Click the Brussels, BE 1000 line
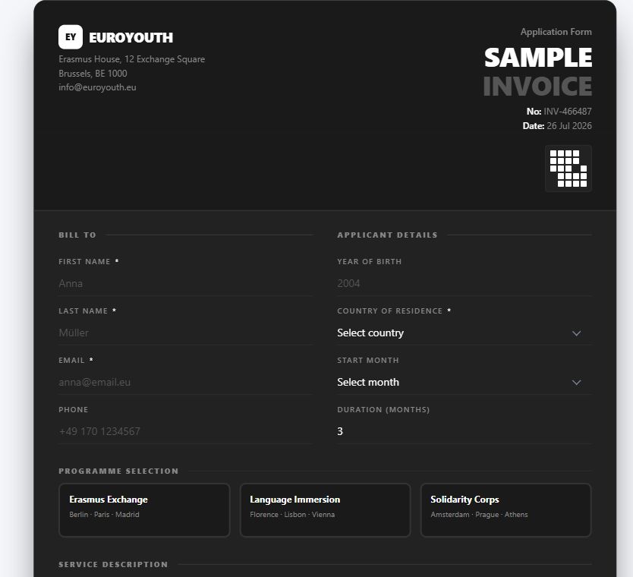This screenshot has height=577, width=633. coord(93,74)
